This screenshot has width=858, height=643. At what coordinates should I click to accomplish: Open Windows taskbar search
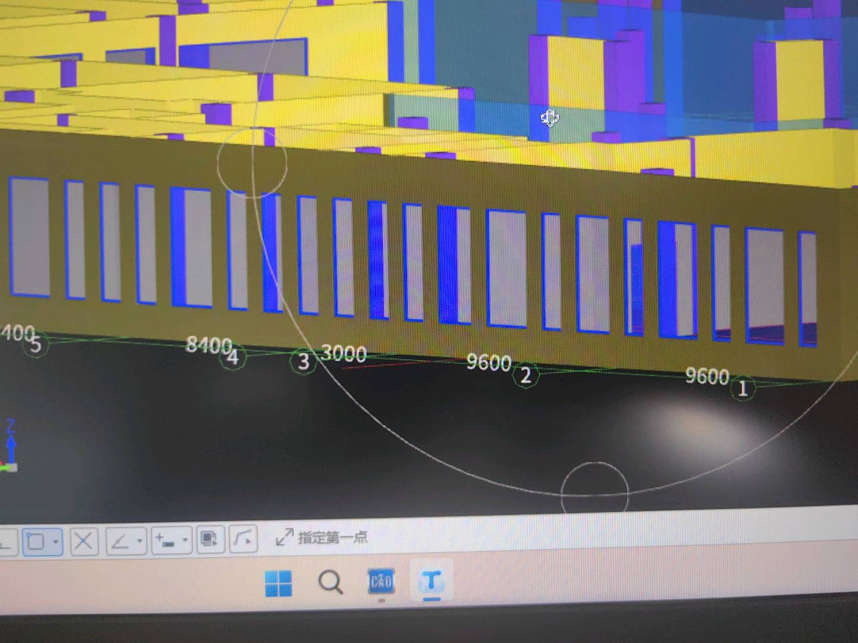(x=330, y=582)
